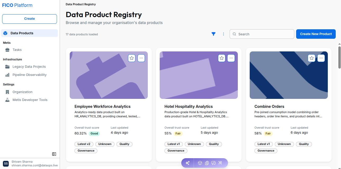Open Combine Orders title

point(269,107)
